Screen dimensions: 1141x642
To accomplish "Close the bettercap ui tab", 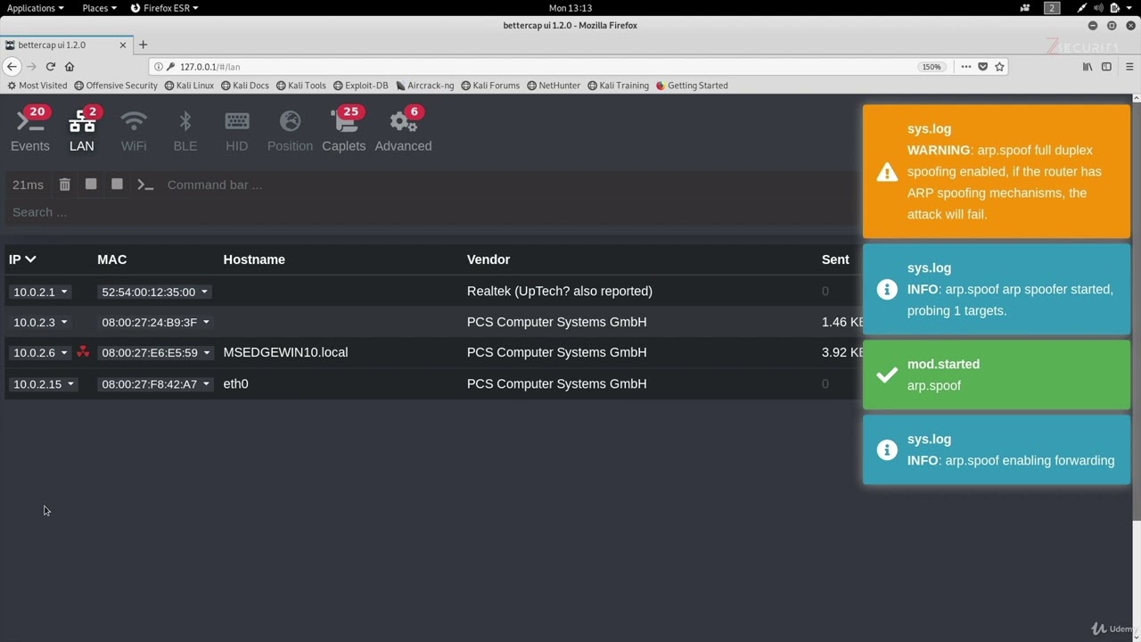I will click(x=125, y=45).
